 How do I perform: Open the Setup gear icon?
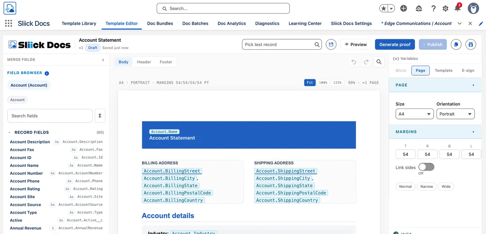[x=446, y=8]
